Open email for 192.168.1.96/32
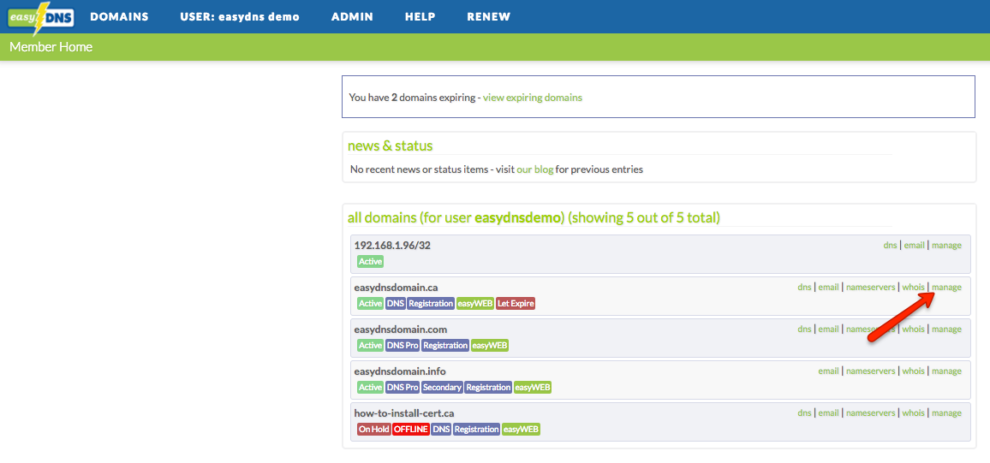This screenshot has width=990, height=463. (915, 246)
